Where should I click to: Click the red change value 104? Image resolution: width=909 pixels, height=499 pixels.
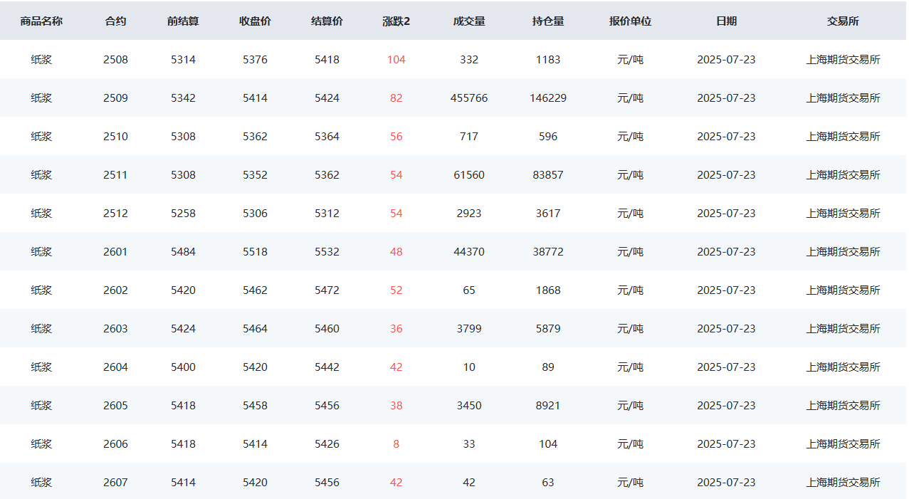coord(396,60)
